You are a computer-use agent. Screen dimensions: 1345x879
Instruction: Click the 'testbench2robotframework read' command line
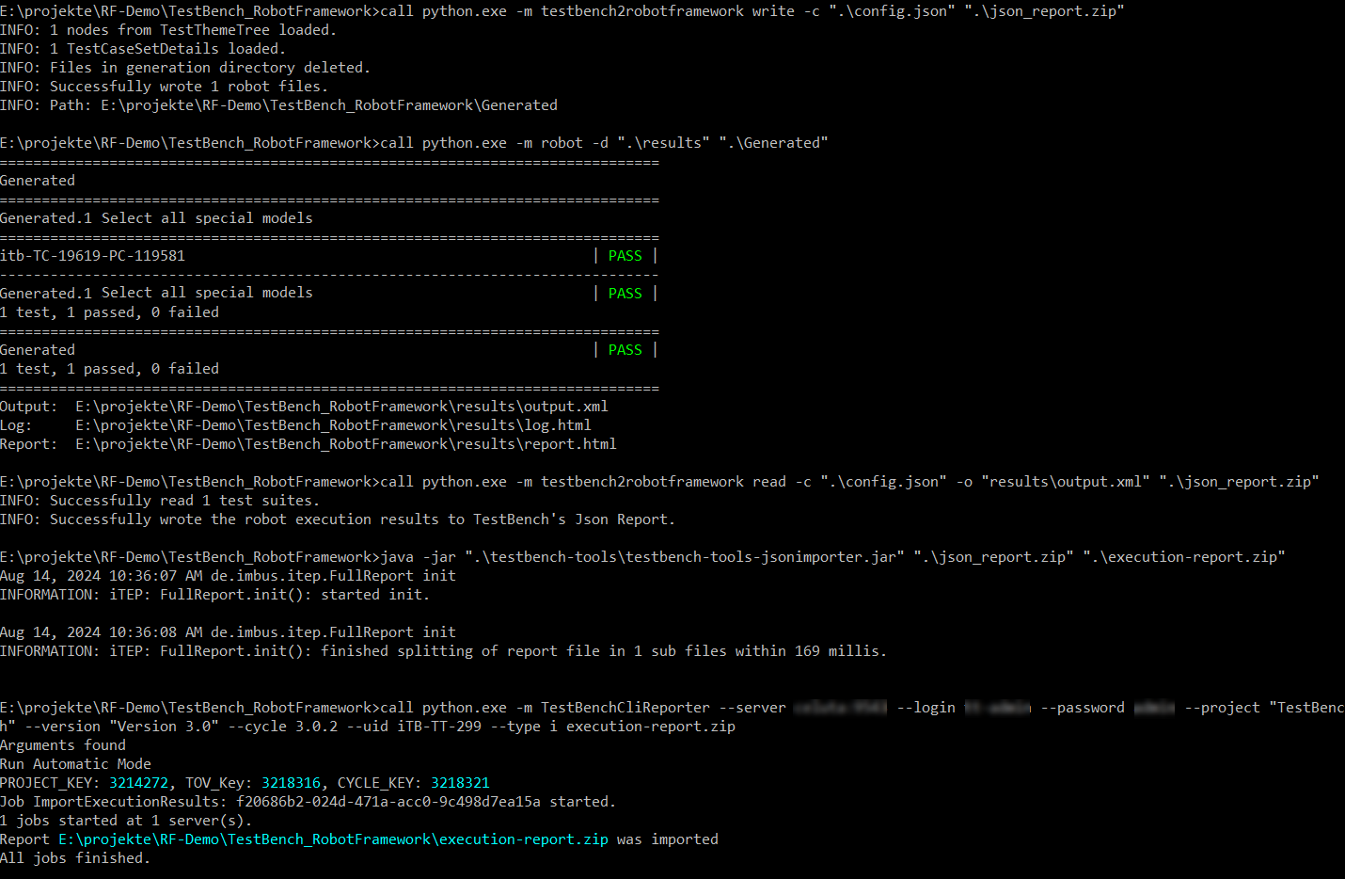tap(659, 482)
